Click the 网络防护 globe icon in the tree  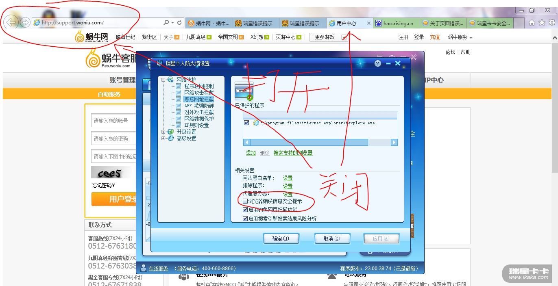tap(170, 80)
